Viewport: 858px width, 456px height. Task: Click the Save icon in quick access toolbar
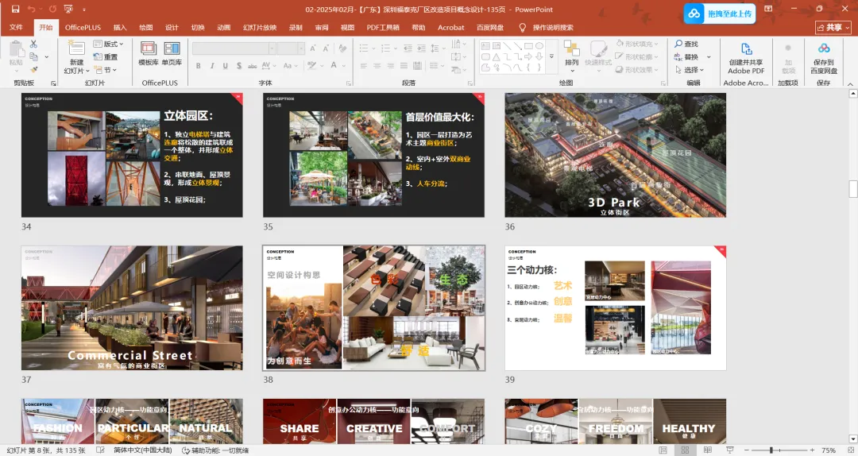(x=15, y=10)
